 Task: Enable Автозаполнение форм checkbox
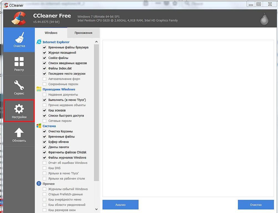click(x=45, y=79)
